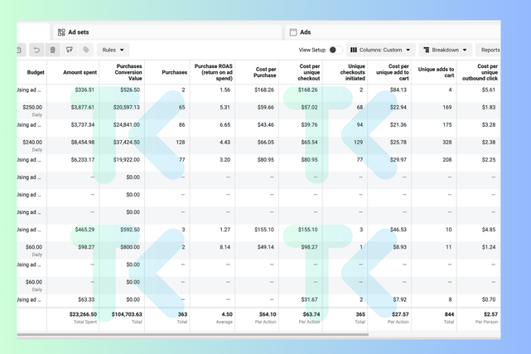
Task: Open the Rules dropdown
Action: tap(113, 50)
